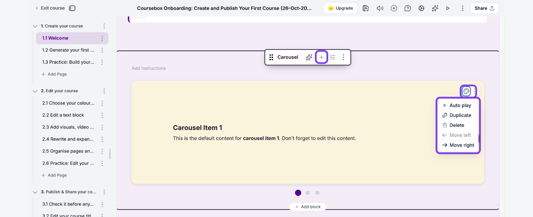The height and width of the screenshot is (217, 533).
Task: Click the course title Coursebox Onboarding
Action: point(224,8)
